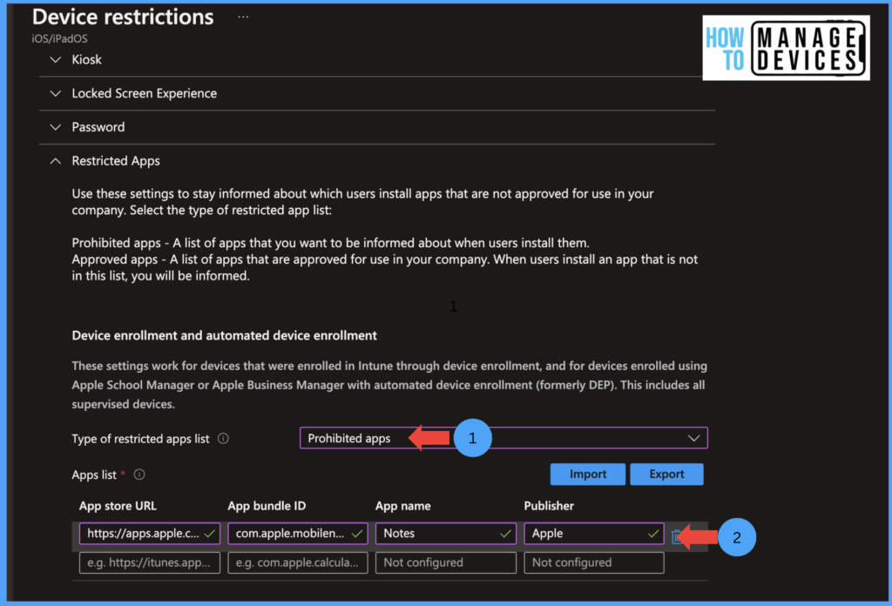
Task: Click the Type of restricted apps list label
Action: click(140, 439)
